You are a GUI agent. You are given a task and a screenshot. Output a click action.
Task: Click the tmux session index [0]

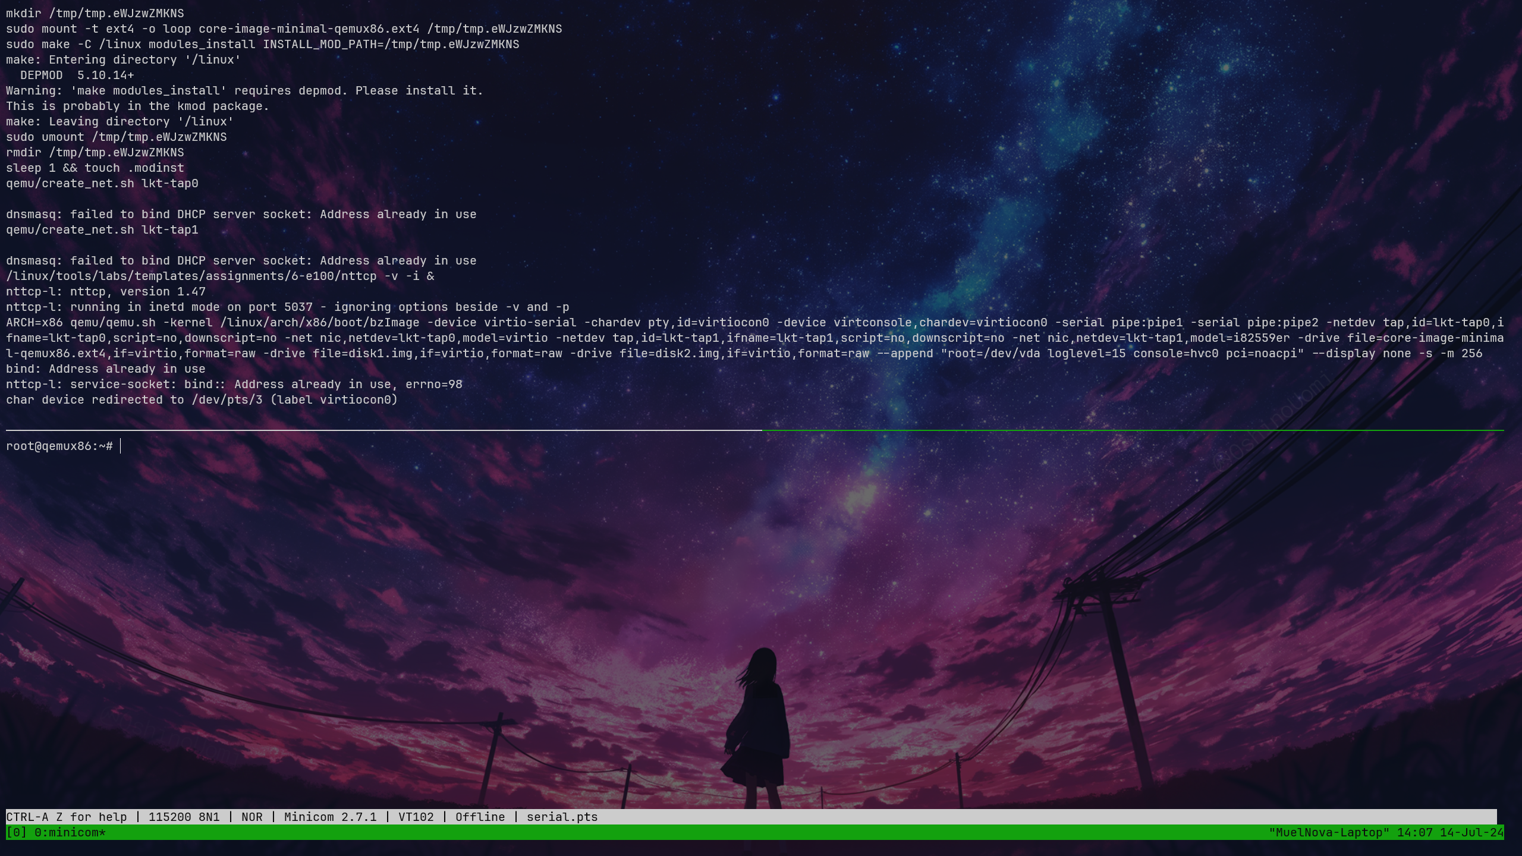(16, 832)
